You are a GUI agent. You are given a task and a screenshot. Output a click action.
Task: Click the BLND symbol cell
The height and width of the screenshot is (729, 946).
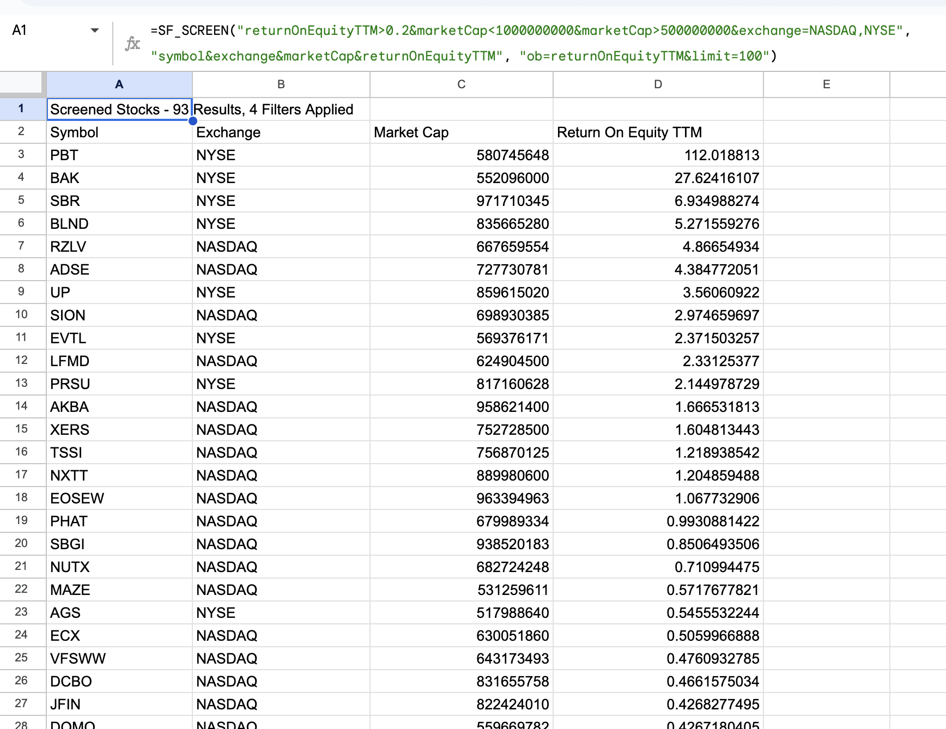(119, 224)
